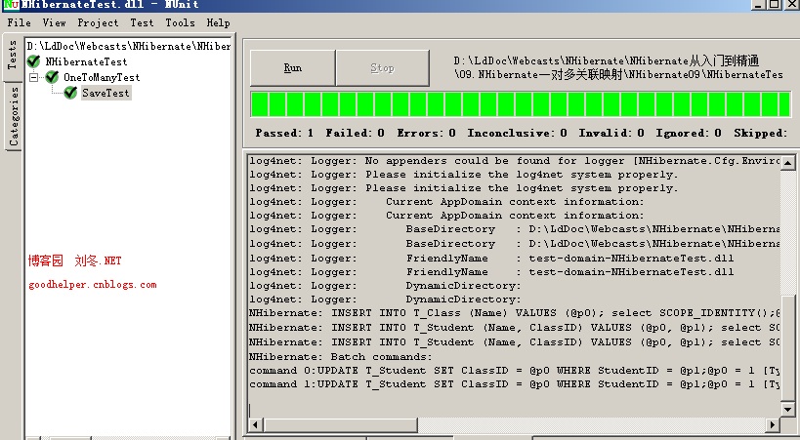
Task: Click the output scroll up arrow
Action: click(787, 163)
